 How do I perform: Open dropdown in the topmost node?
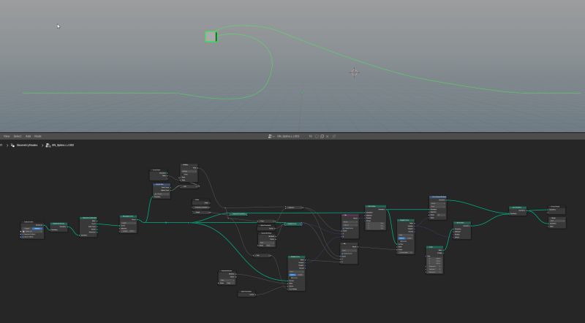189,171
